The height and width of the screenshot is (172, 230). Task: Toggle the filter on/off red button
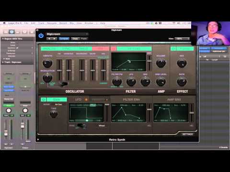(114, 49)
